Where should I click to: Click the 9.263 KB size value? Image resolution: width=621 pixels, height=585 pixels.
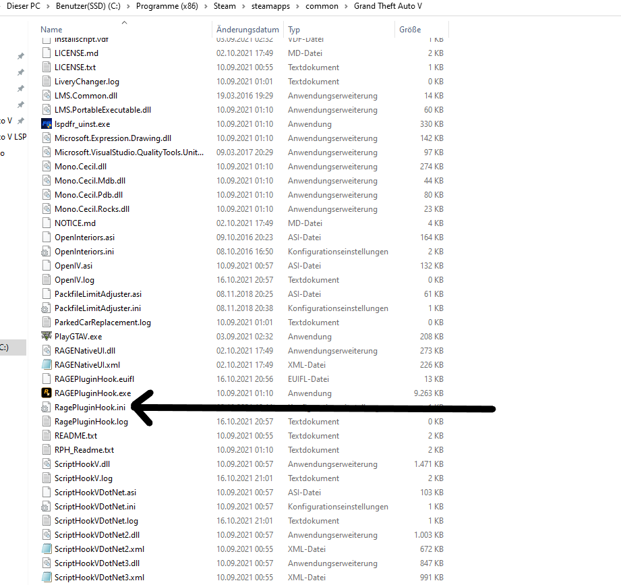click(x=429, y=393)
